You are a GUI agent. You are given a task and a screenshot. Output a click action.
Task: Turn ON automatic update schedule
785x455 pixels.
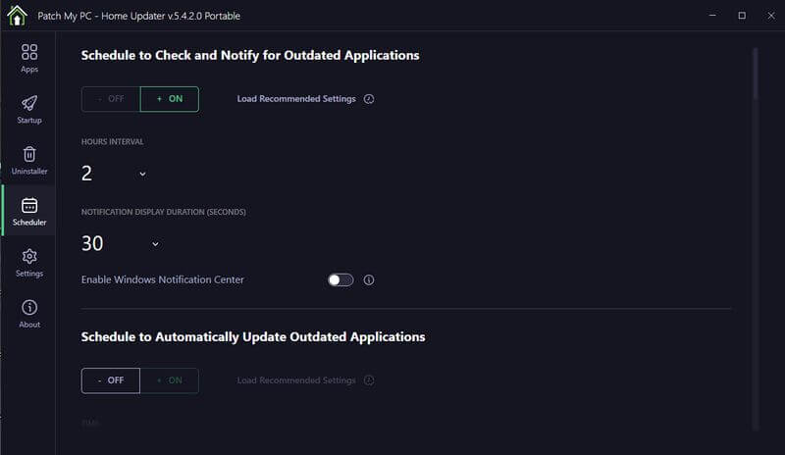[x=169, y=380]
